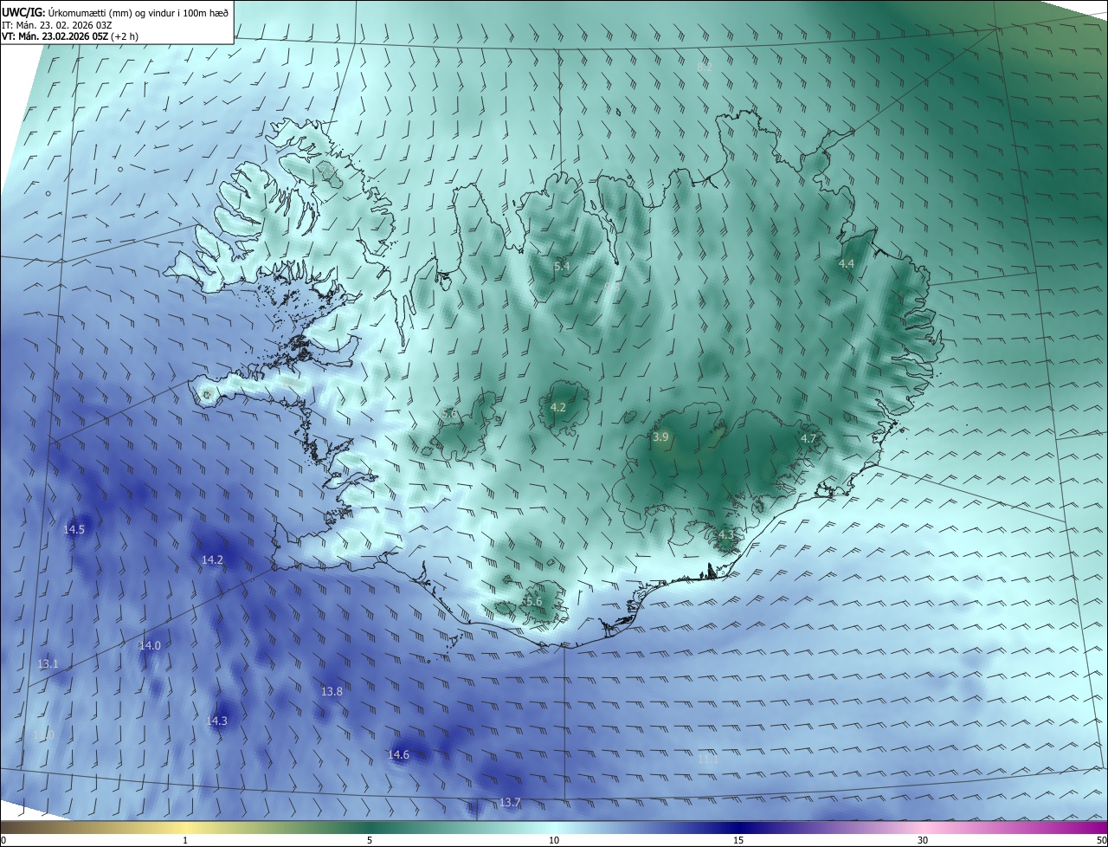The width and height of the screenshot is (1108, 847).
Task: Click the '10' tick on the color scale
Action: point(554,840)
